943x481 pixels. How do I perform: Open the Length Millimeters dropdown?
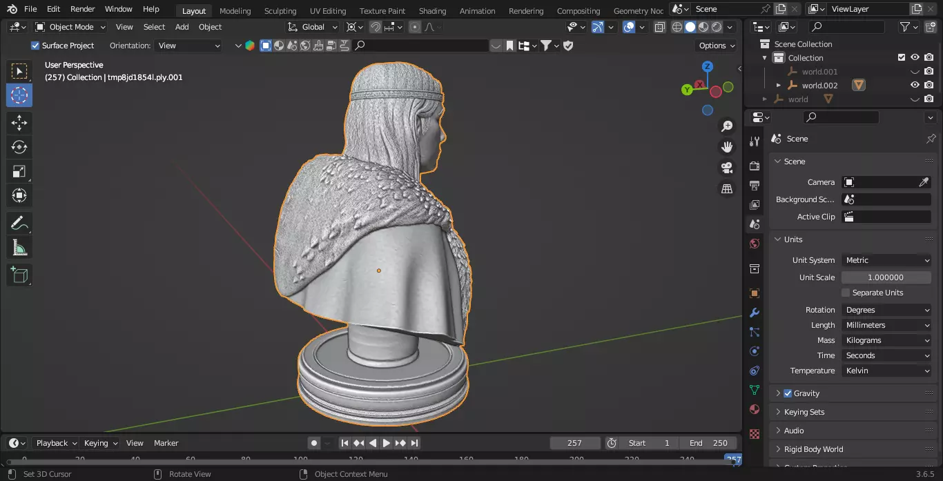pyautogui.click(x=886, y=325)
